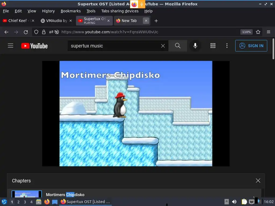This screenshot has height=206, width=275.
Task: Open the Edit menu
Action: (x=18, y=11)
